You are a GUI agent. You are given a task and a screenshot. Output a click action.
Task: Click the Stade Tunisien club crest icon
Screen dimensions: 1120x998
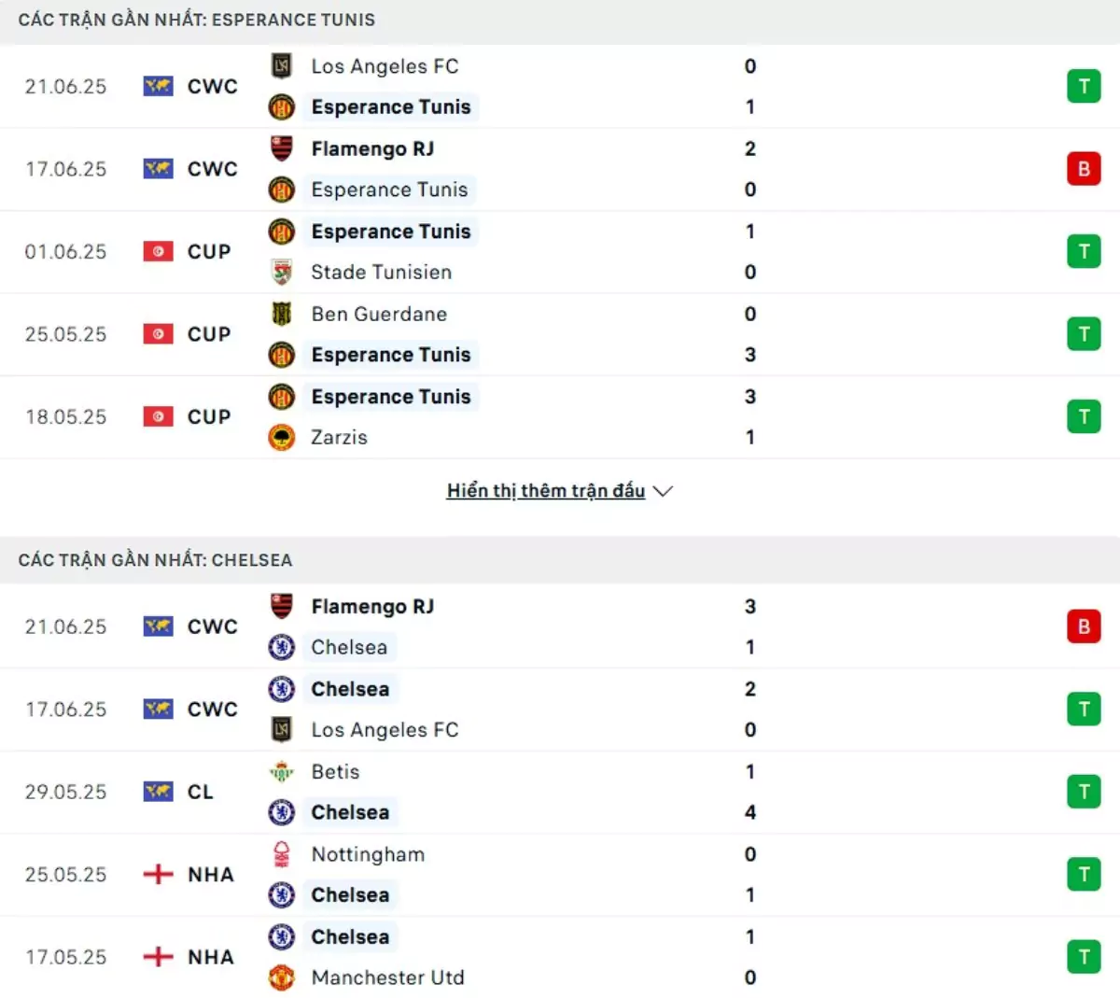281,273
